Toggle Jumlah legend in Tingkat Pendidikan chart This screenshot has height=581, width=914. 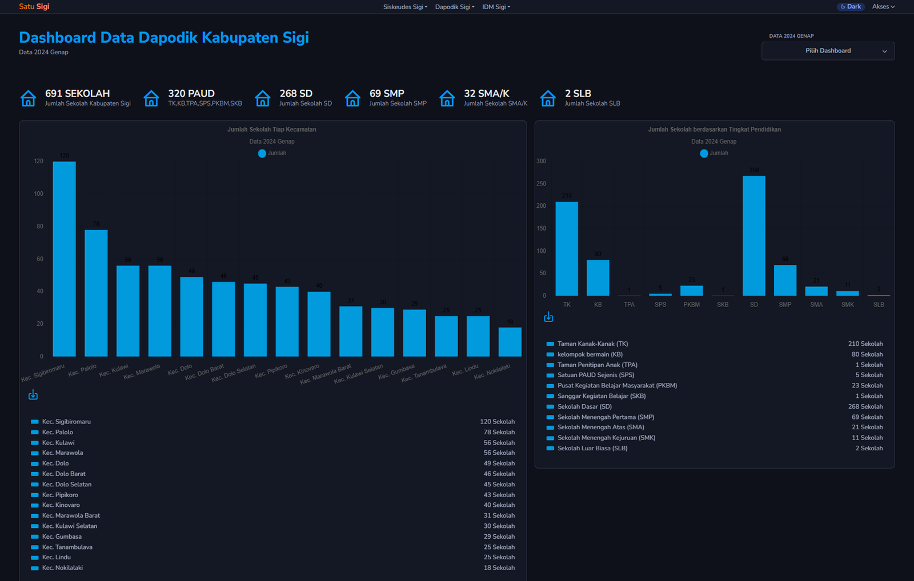[x=713, y=153]
